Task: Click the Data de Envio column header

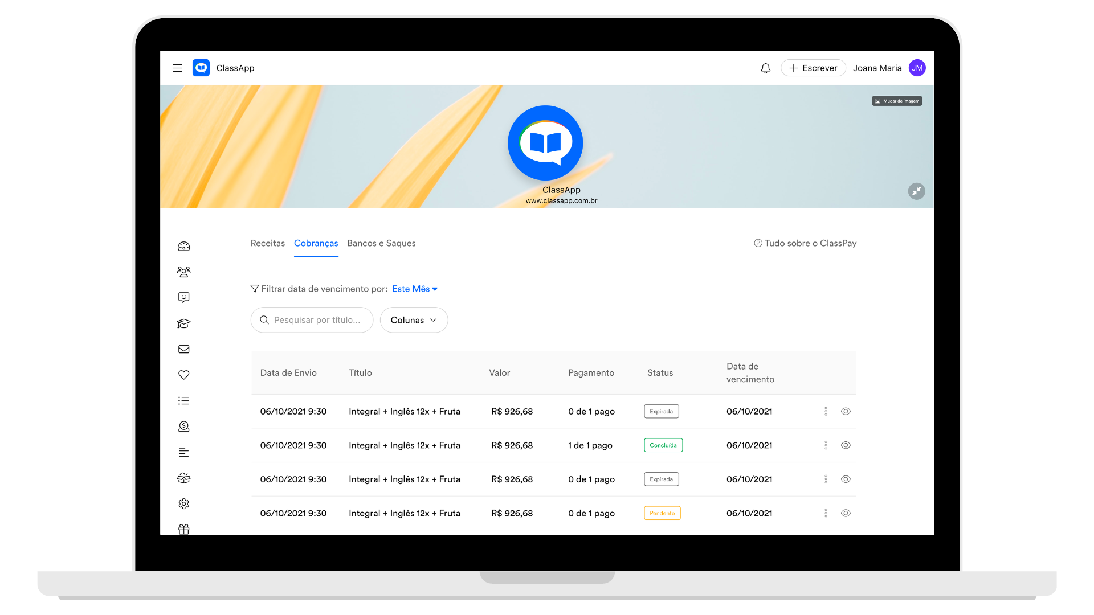Action: tap(288, 373)
